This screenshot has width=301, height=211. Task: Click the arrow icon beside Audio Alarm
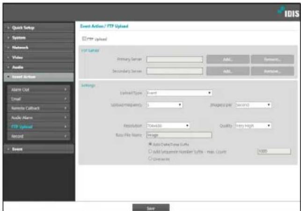pos(66,117)
